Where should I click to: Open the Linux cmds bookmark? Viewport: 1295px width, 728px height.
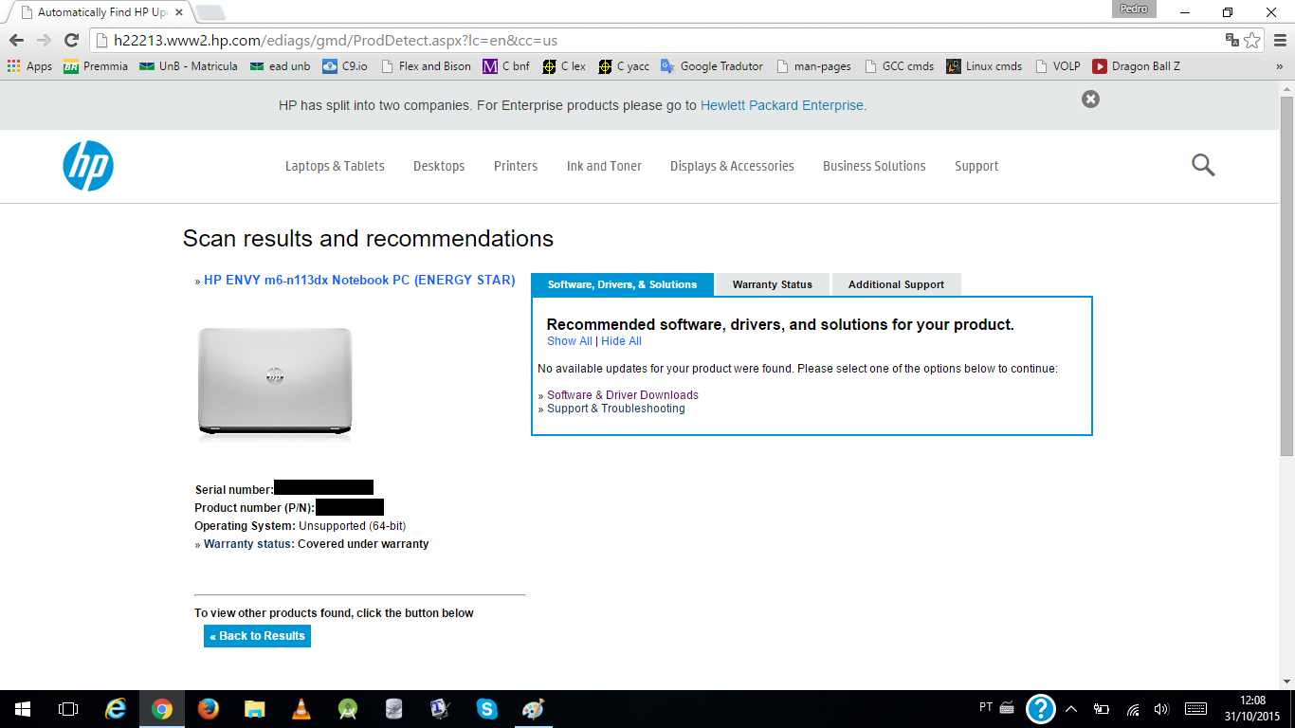click(985, 66)
